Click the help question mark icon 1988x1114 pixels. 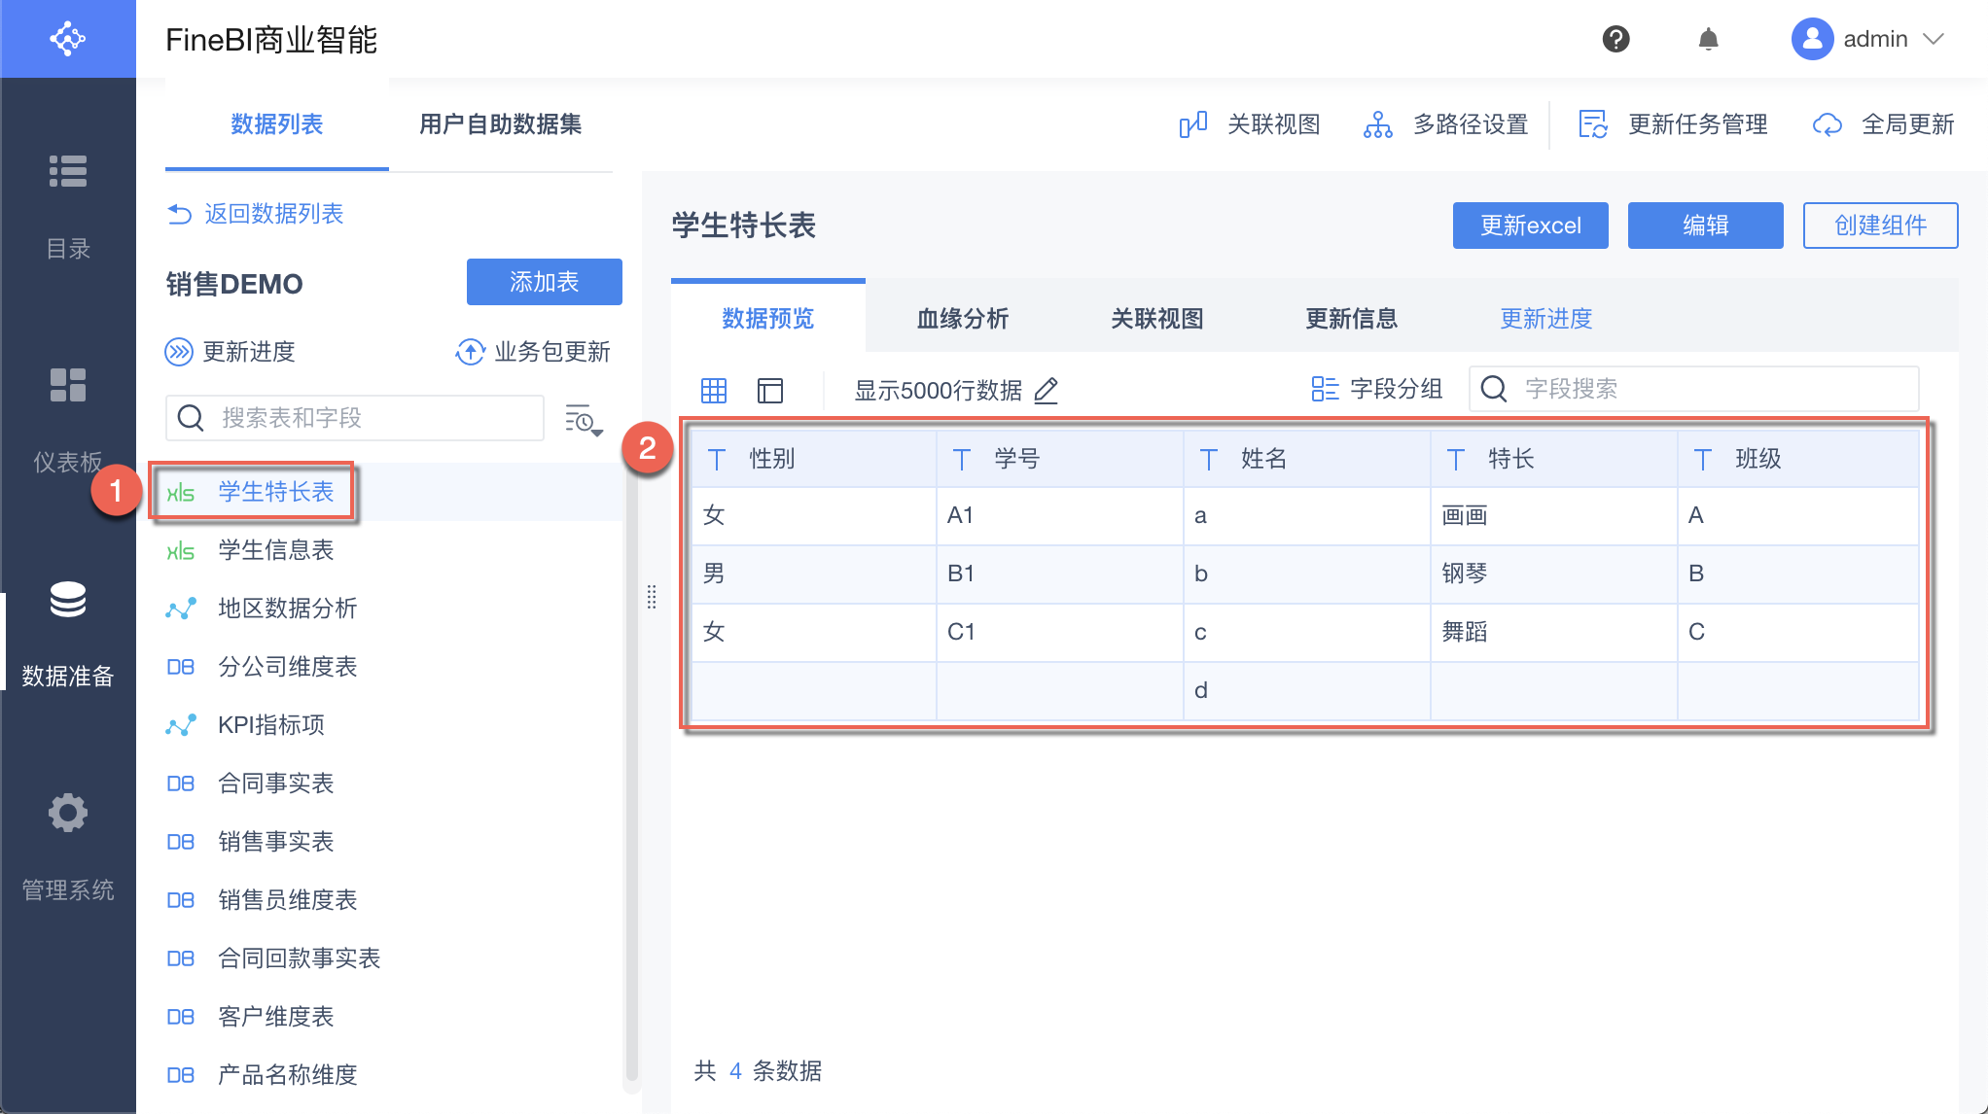[x=1615, y=39]
